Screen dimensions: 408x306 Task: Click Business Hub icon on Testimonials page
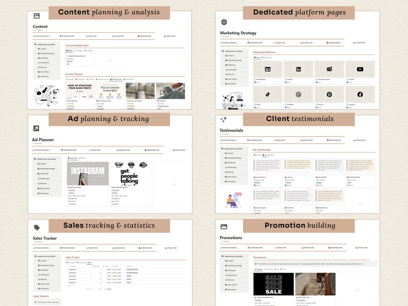point(302,140)
